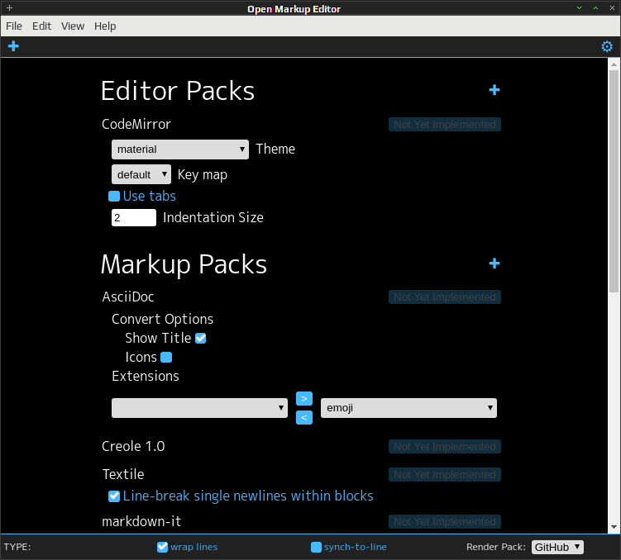Click the Editor Packs heading
This screenshot has height=560, width=621.
pos(178,91)
